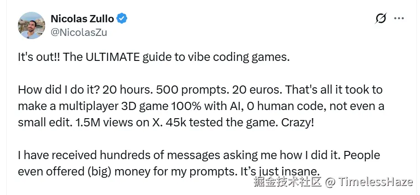The width and height of the screenshot is (420, 195).
Task: Click the display name Nicolas Zullo
Action: pos(82,19)
